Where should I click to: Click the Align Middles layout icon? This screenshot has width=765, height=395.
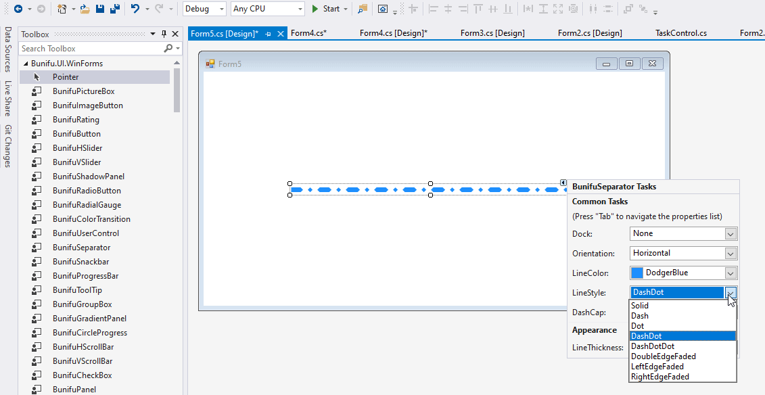(493, 9)
